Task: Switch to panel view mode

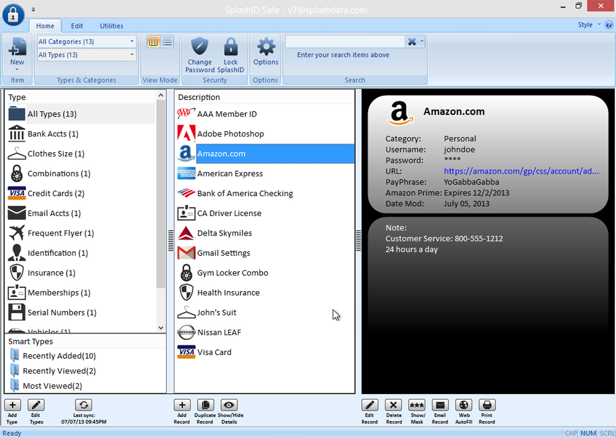Action: pyautogui.click(x=153, y=42)
